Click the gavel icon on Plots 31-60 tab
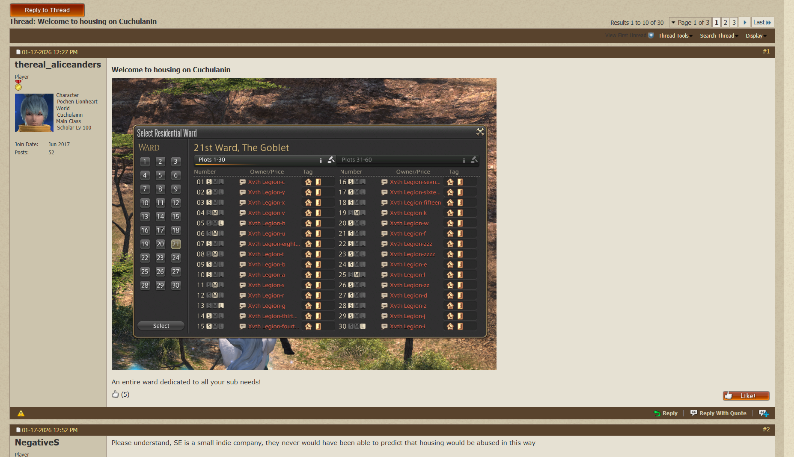Viewport: 794px width, 457px height. [x=474, y=159]
